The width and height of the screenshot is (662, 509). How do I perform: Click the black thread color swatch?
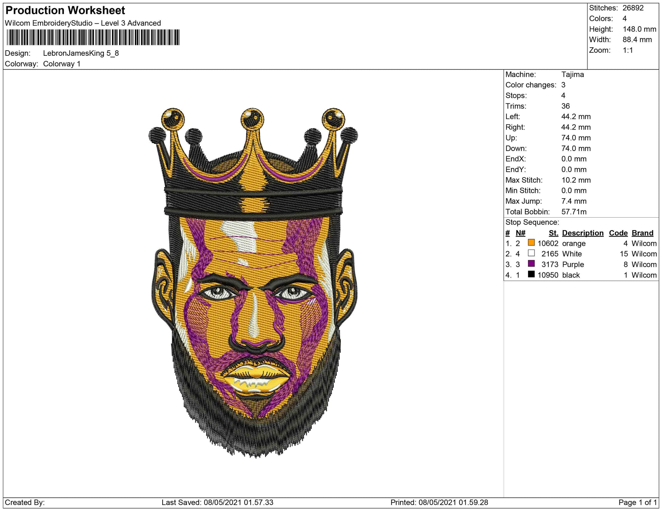click(x=531, y=274)
